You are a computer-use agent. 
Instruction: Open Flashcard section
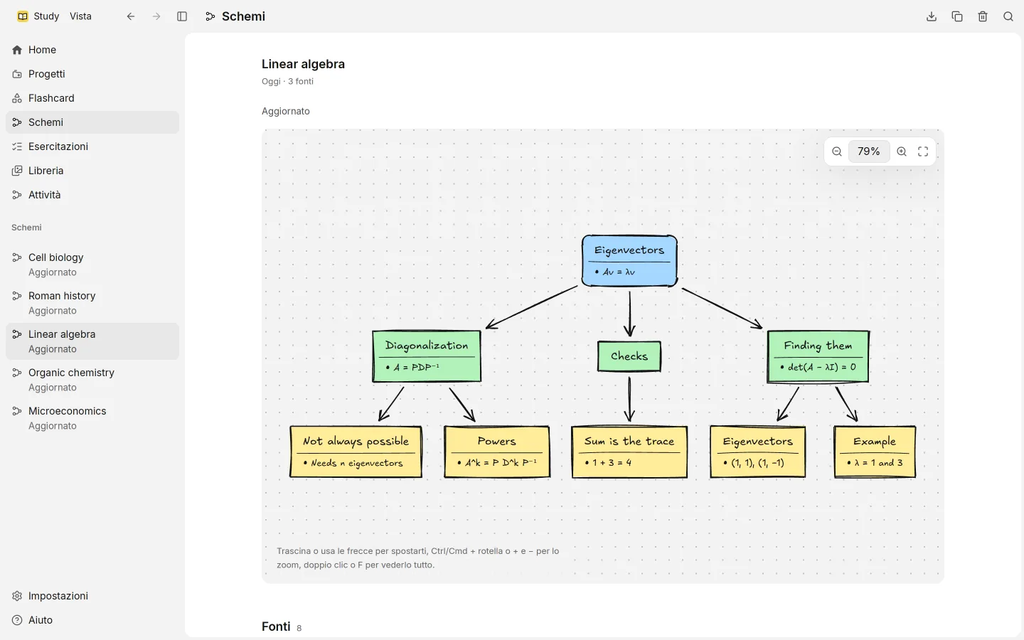(92, 98)
